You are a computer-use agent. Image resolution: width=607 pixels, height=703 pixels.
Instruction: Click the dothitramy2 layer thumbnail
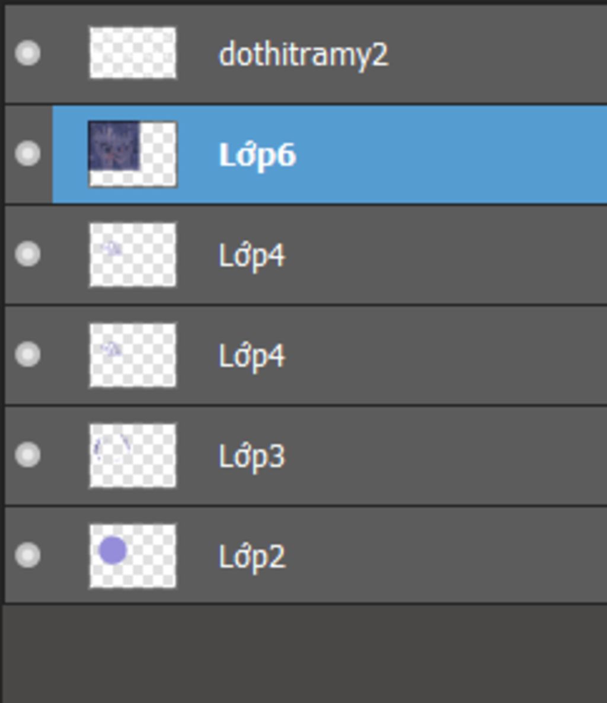pos(133,53)
